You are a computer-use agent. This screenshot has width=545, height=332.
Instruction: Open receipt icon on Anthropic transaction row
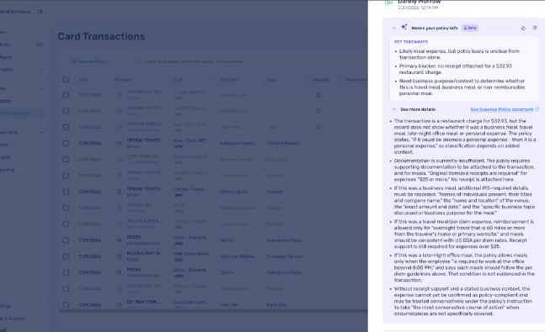point(318,95)
